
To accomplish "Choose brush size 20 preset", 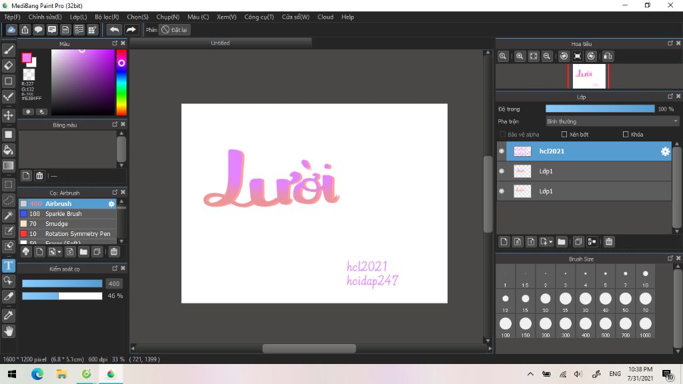I will pyautogui.click(x=546, y=301).
